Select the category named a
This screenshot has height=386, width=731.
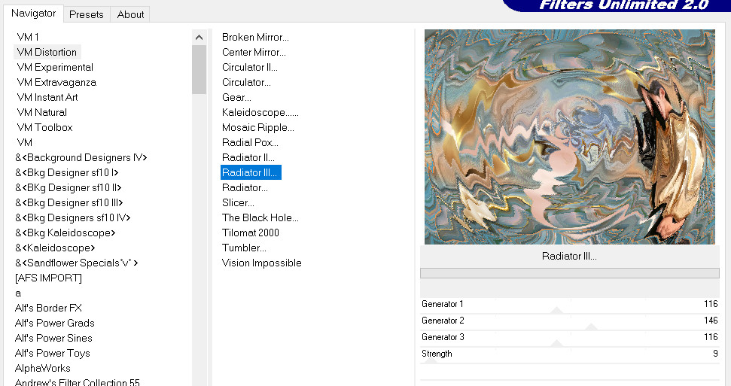tap(18, 293)
